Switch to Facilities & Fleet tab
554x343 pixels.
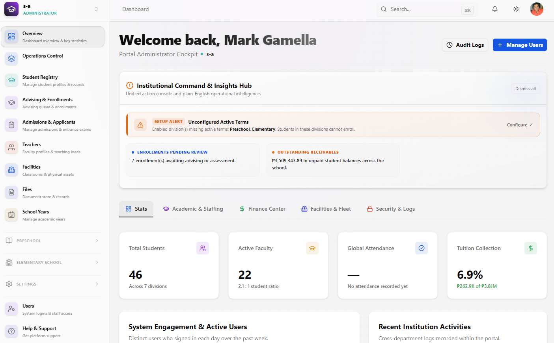click(326, 209)
